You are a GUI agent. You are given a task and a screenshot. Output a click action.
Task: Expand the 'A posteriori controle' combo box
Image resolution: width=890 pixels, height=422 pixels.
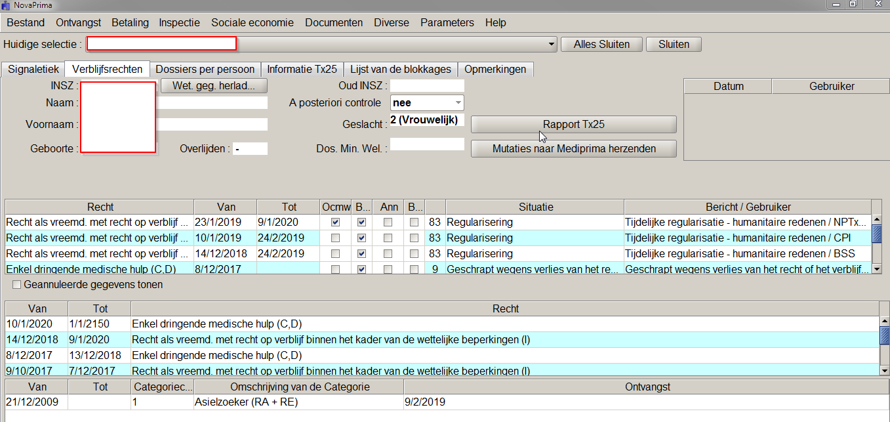tap(458, 103)
